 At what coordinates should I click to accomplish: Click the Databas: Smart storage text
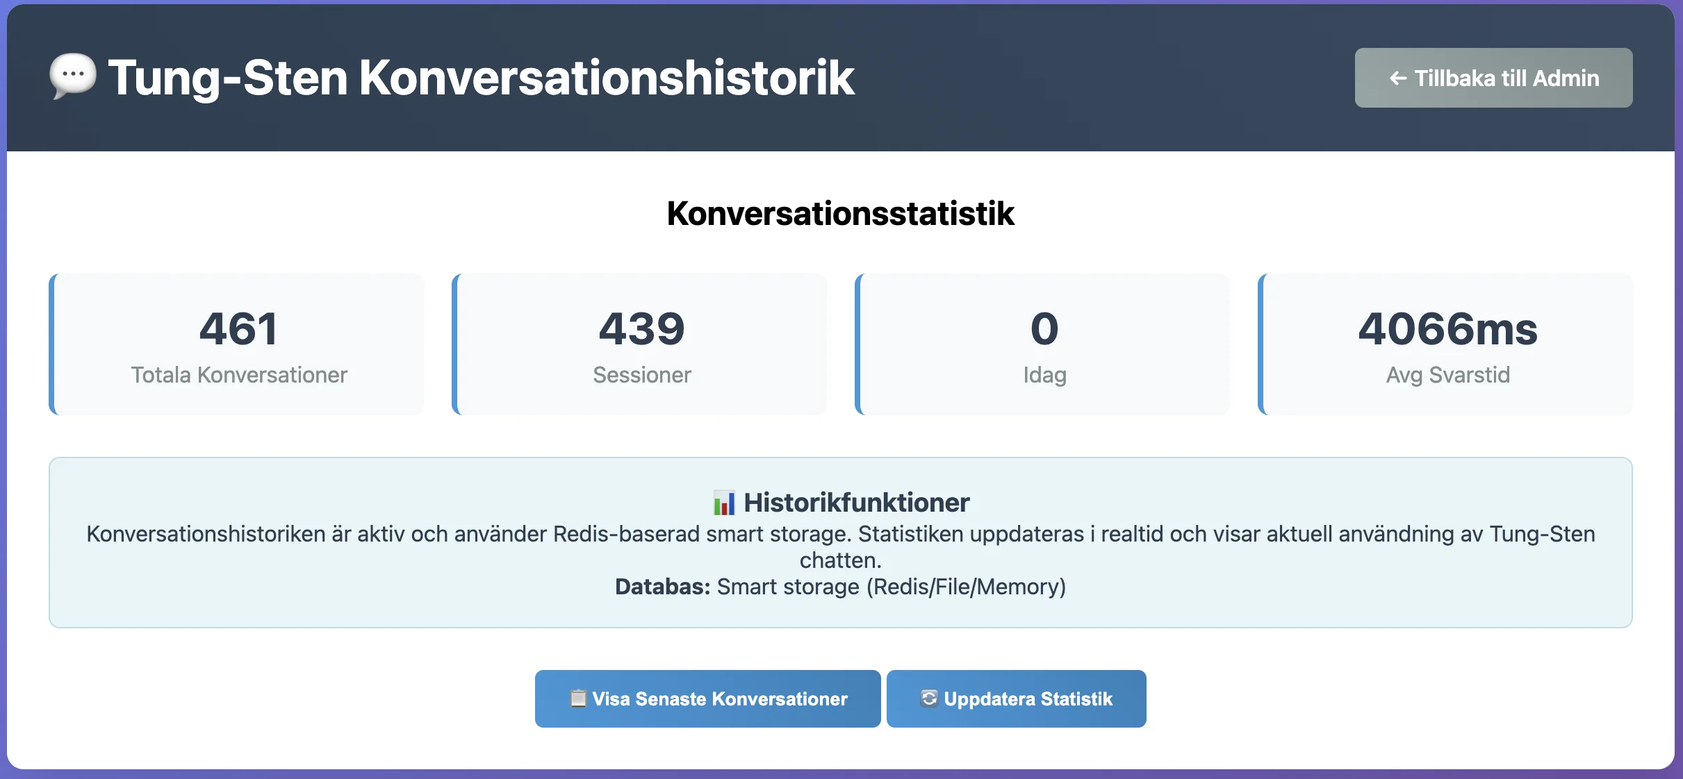[841, 587]
